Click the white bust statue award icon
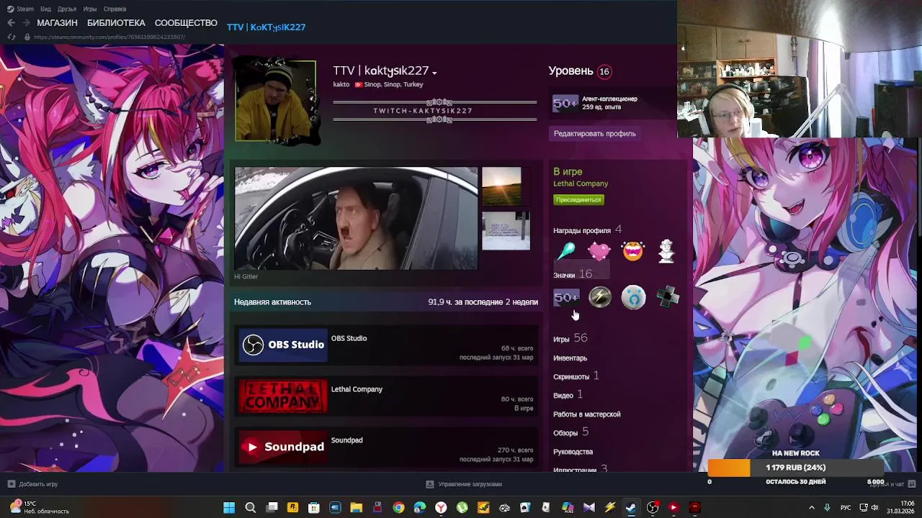Image resolution: width=922 pixels, height=518 pixels. pyautogui.click(x=666, y=251)
